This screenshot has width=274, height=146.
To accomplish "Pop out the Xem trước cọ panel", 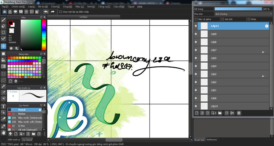I will point(41,88).
